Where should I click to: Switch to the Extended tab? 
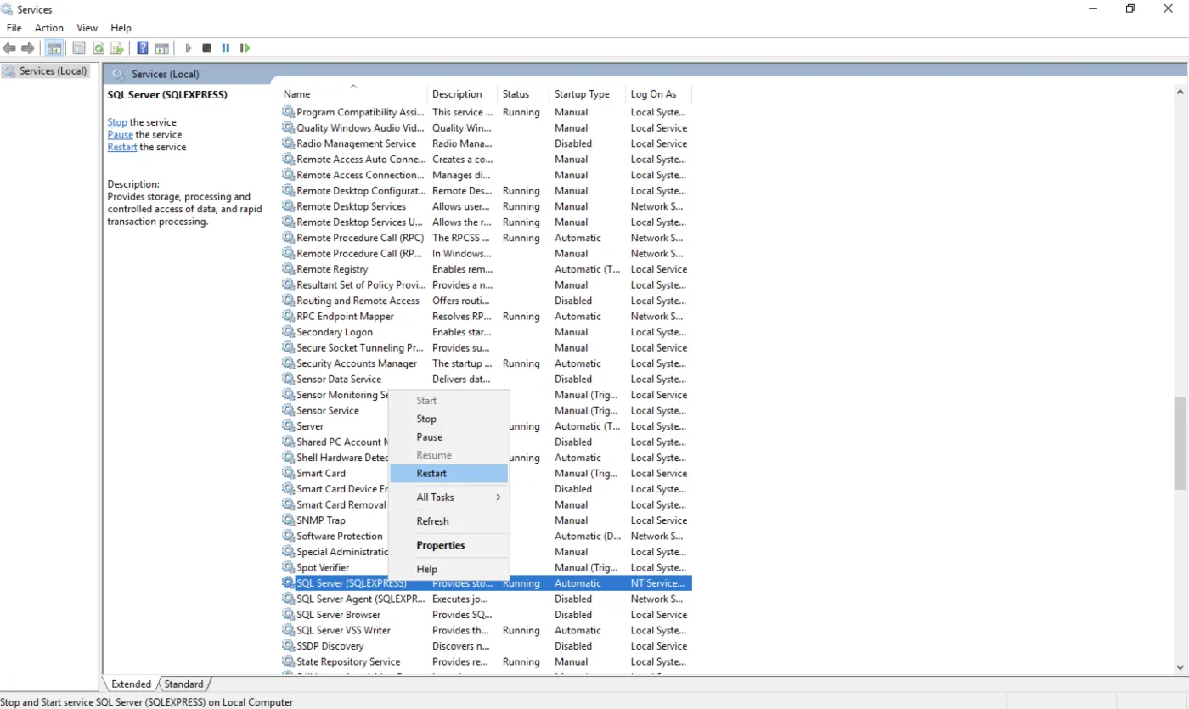pyautogui.click(x=131, y=684)
